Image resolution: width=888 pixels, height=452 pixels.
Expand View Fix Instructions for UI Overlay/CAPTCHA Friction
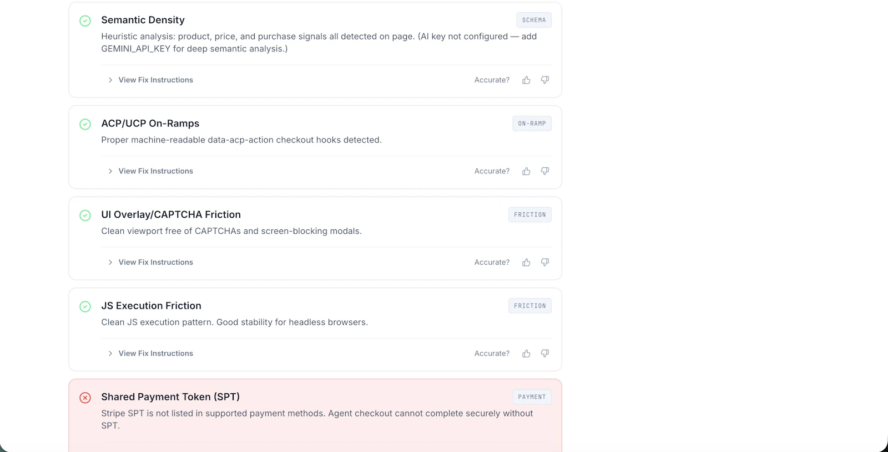tap(150, 262)
